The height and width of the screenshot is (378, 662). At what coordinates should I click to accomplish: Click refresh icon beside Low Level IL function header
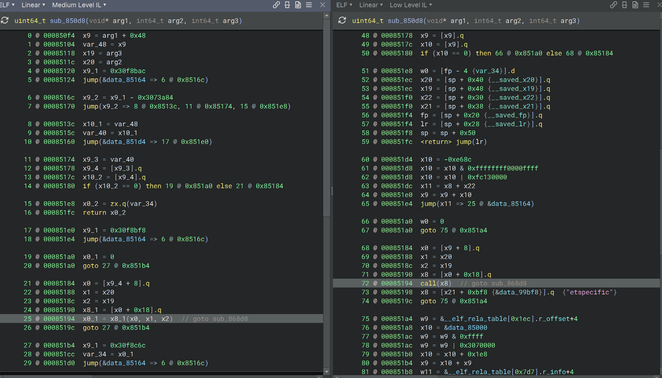[342, 20]
